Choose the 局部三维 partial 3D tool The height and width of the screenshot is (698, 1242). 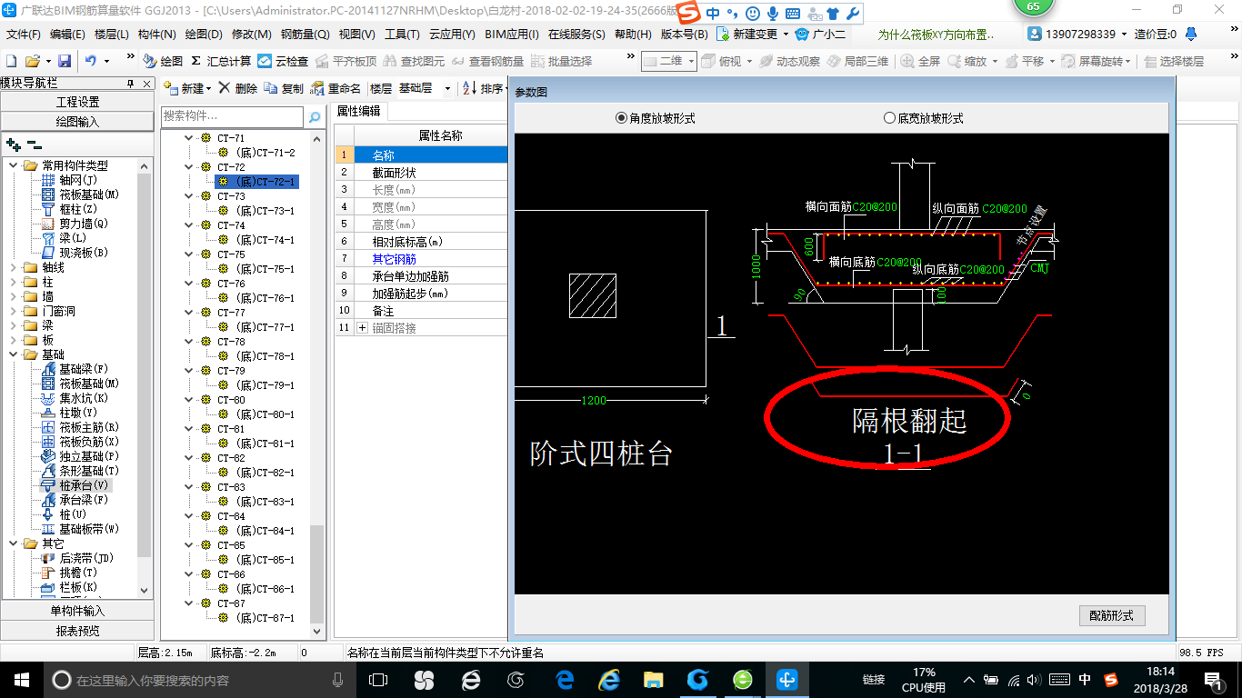(857, 61)
